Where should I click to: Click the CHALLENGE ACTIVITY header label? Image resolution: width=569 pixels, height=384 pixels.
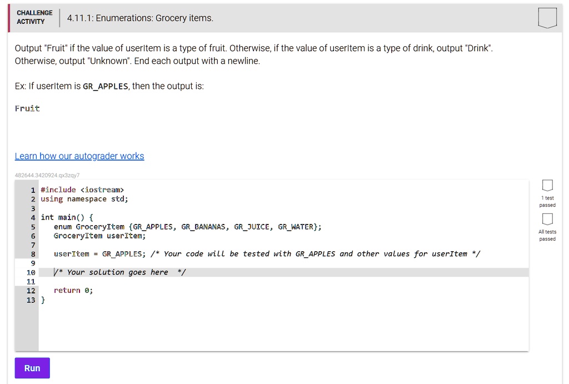[x=34, y=17]
